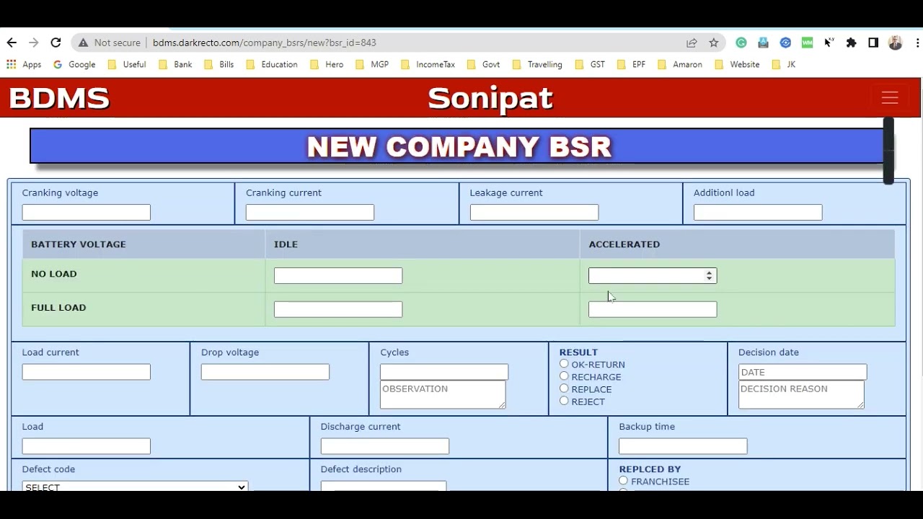The width and height of the screenshot is (923, 519).
Task: Focus the Cycles field
Action: pos(444,372)
